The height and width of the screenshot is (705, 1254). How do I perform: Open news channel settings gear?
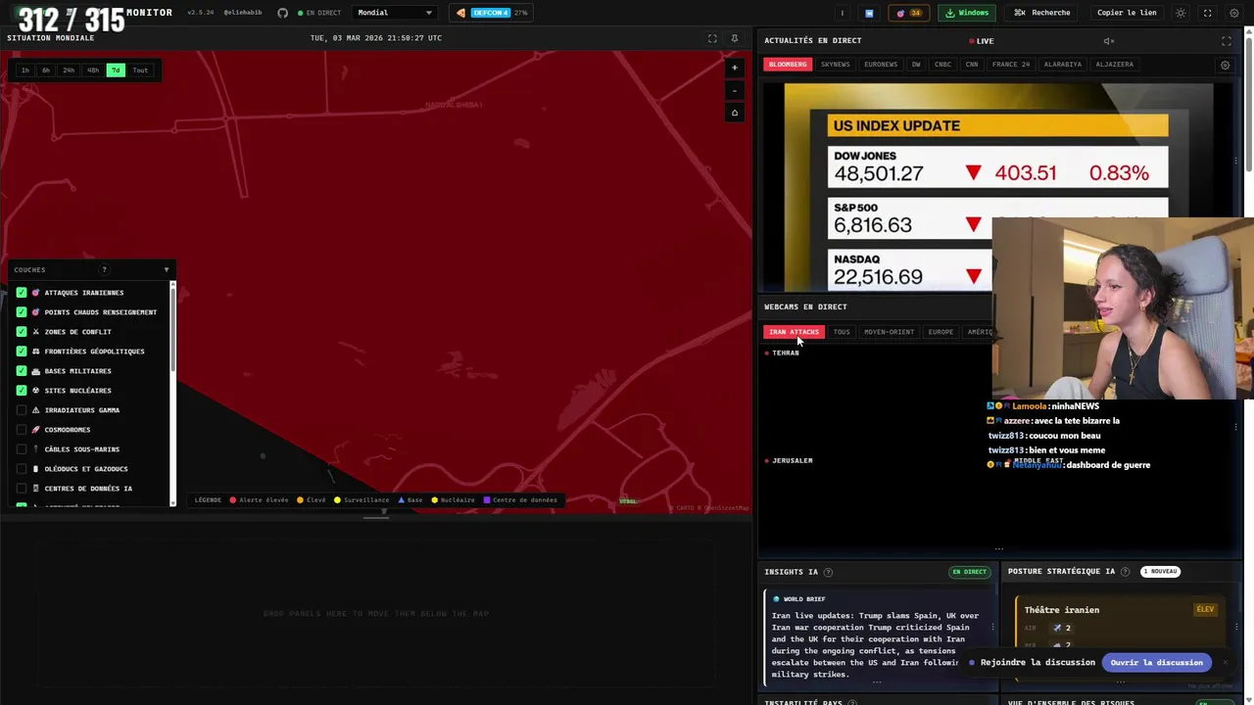click(x=1225, y=66)
